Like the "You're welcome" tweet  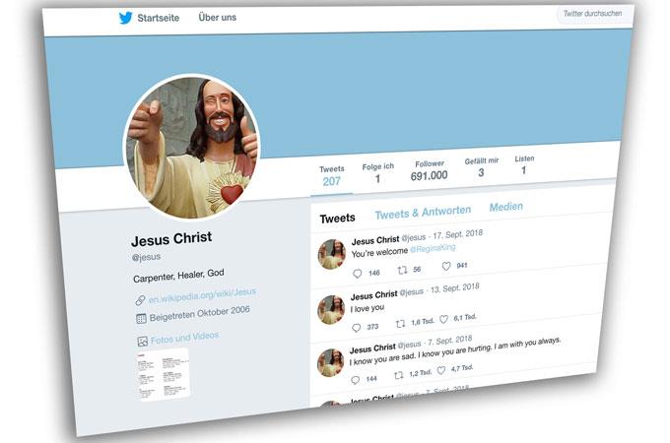446,267
